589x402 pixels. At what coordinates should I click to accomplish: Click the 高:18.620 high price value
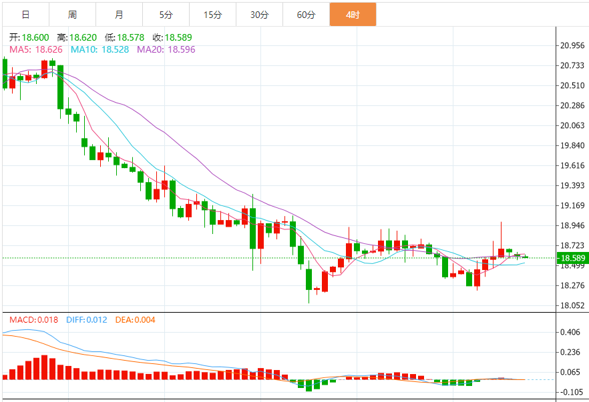(x=77, y=37)
